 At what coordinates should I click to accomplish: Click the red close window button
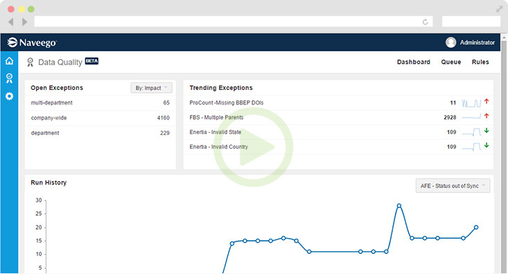(x=11, y=9)
